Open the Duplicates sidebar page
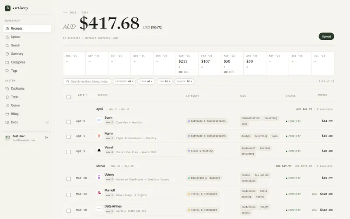The image size is (350, 219). (27, 88)
